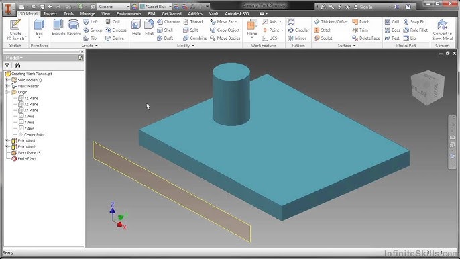Open Convert to Sheet Metal
Screen dimensions: 460x259
(442, 30)
